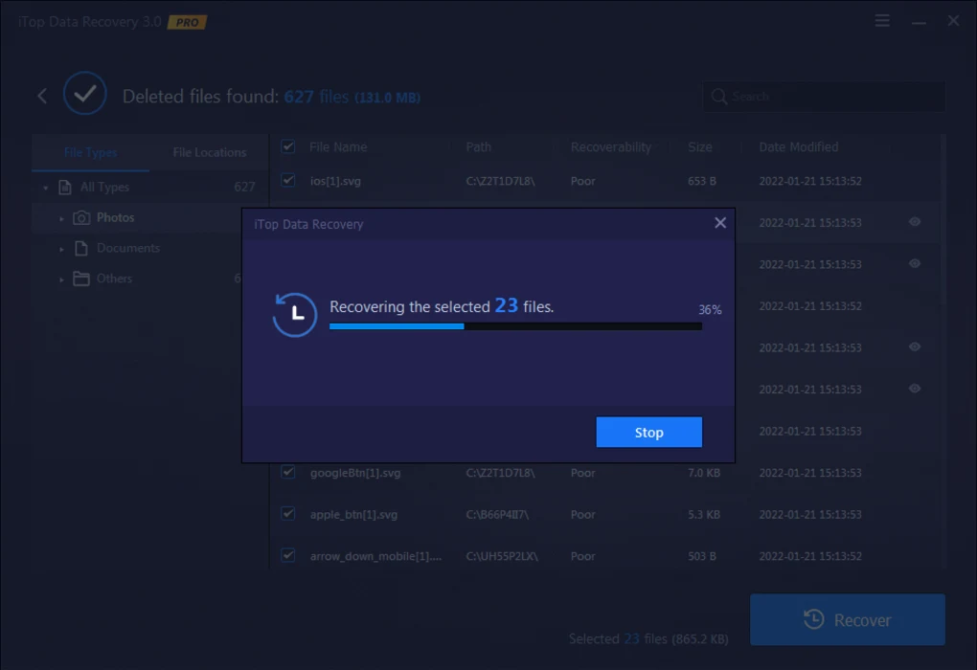The height and width of the screenshot is (670, 977).
Task: Collapse the All Types tree node
Action: pos(45,189)
